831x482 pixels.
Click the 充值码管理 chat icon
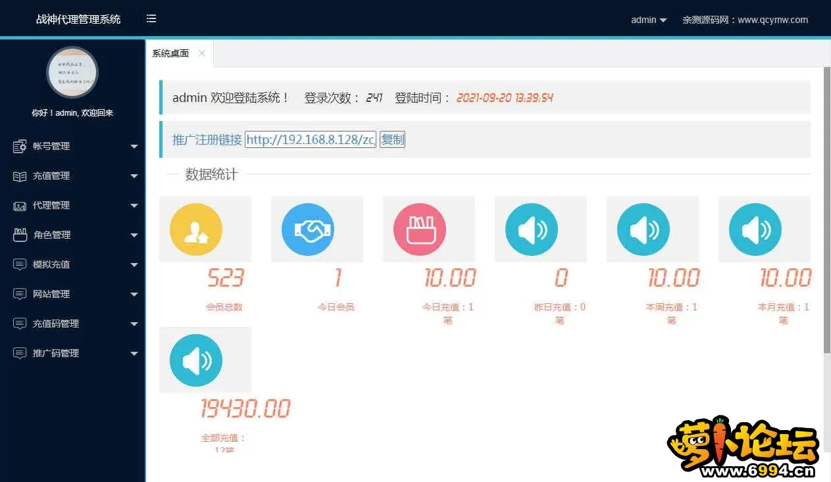coord(20,324)
